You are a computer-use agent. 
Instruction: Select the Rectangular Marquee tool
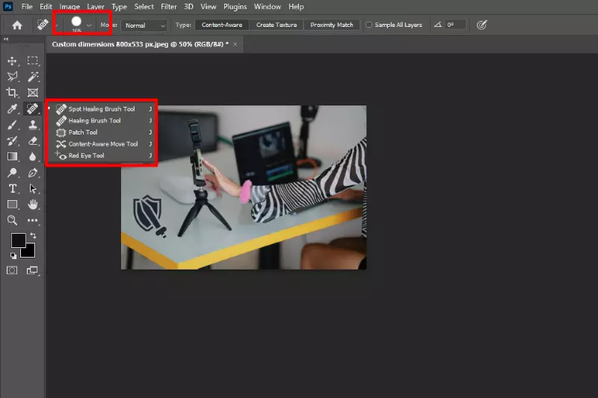pyautogui.click(x=32, y=61)
